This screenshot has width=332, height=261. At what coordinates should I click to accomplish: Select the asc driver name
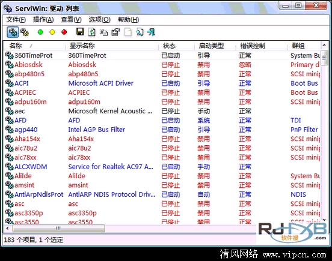tap(19, 203)
